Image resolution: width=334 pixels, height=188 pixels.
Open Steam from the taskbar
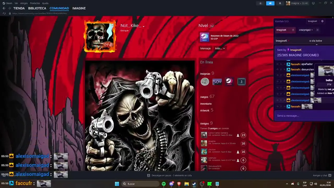(194, 184)
